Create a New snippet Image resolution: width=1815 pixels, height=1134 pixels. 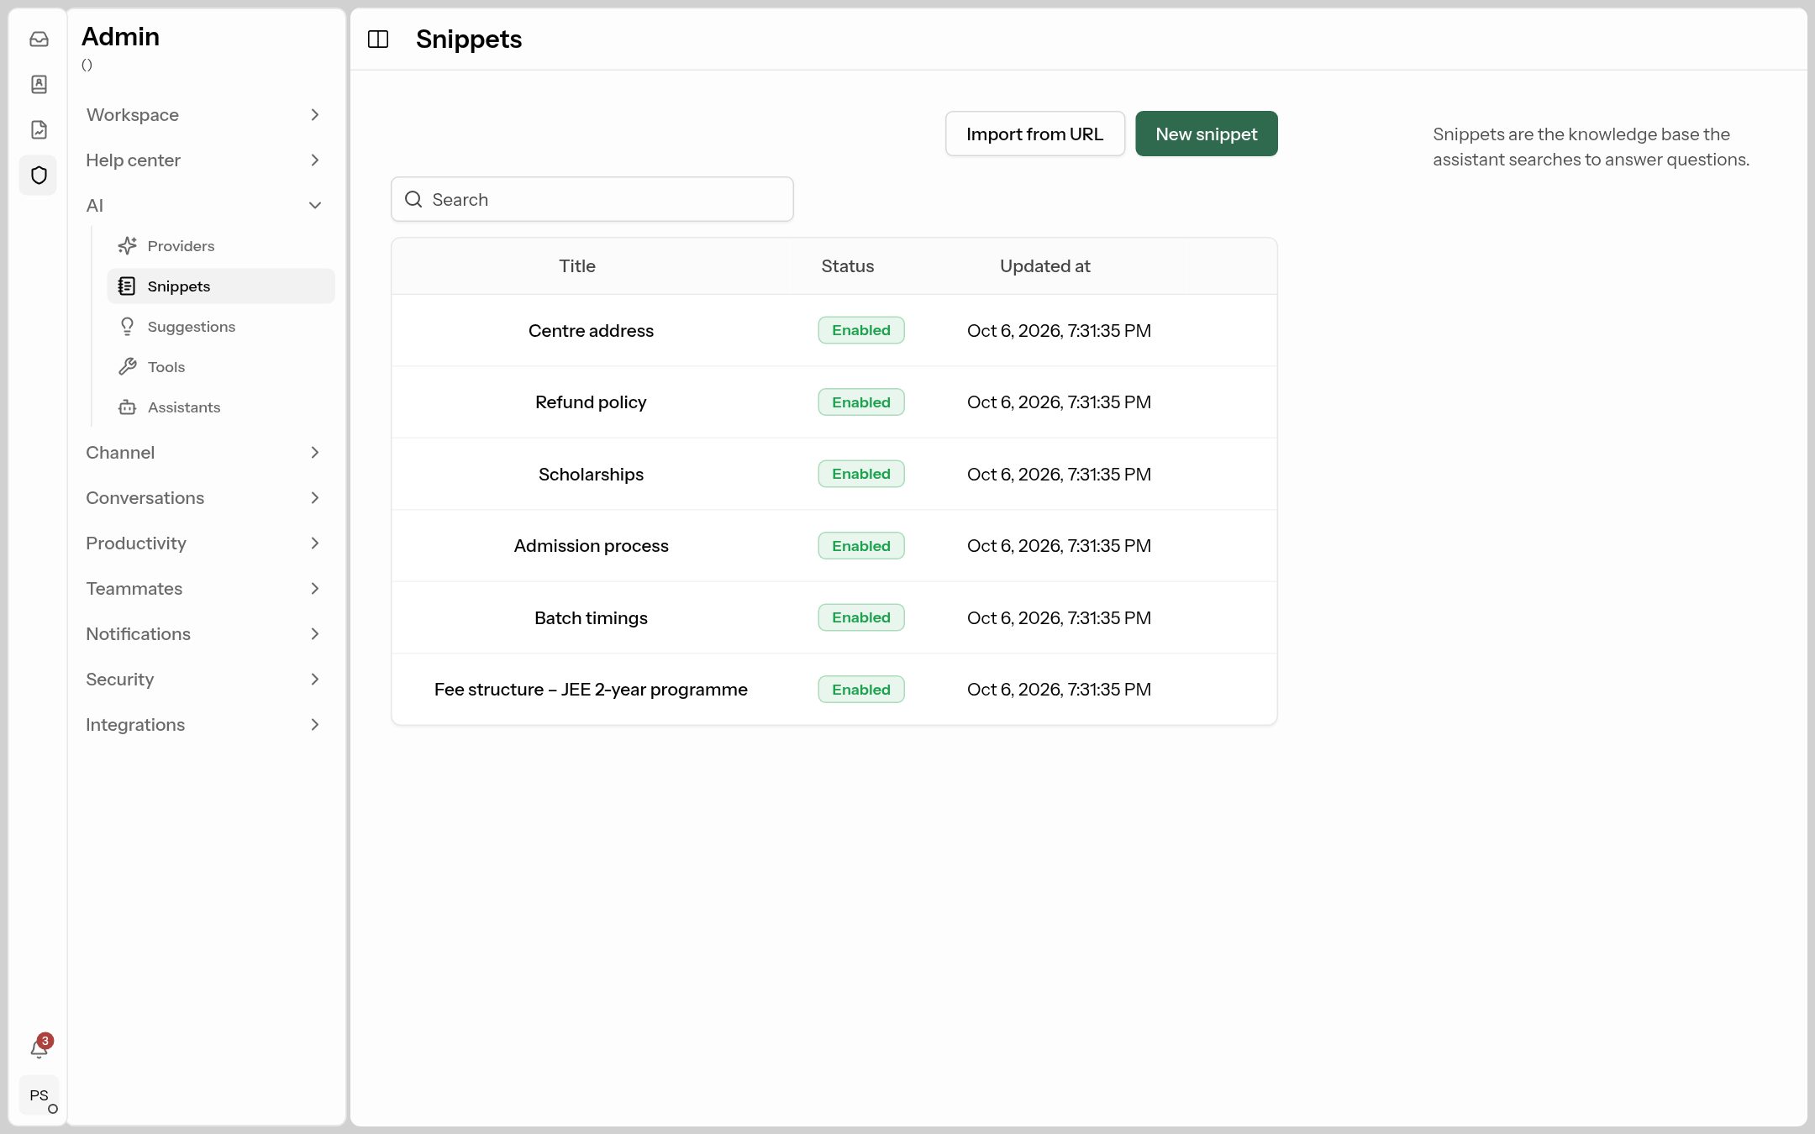coord(1206,134)
